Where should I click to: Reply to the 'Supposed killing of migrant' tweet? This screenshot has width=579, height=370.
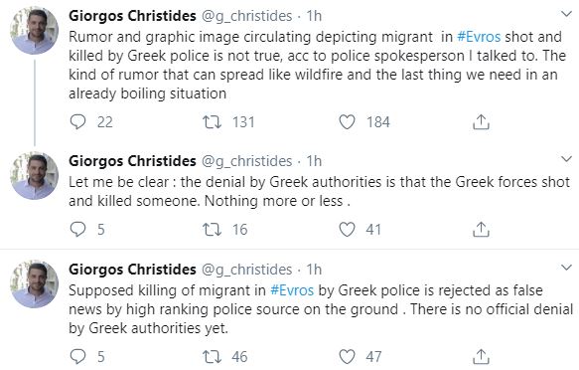77,357
